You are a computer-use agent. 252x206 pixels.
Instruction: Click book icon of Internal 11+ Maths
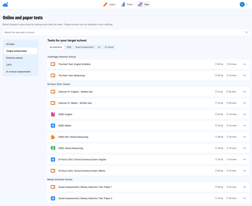(53, 103)
